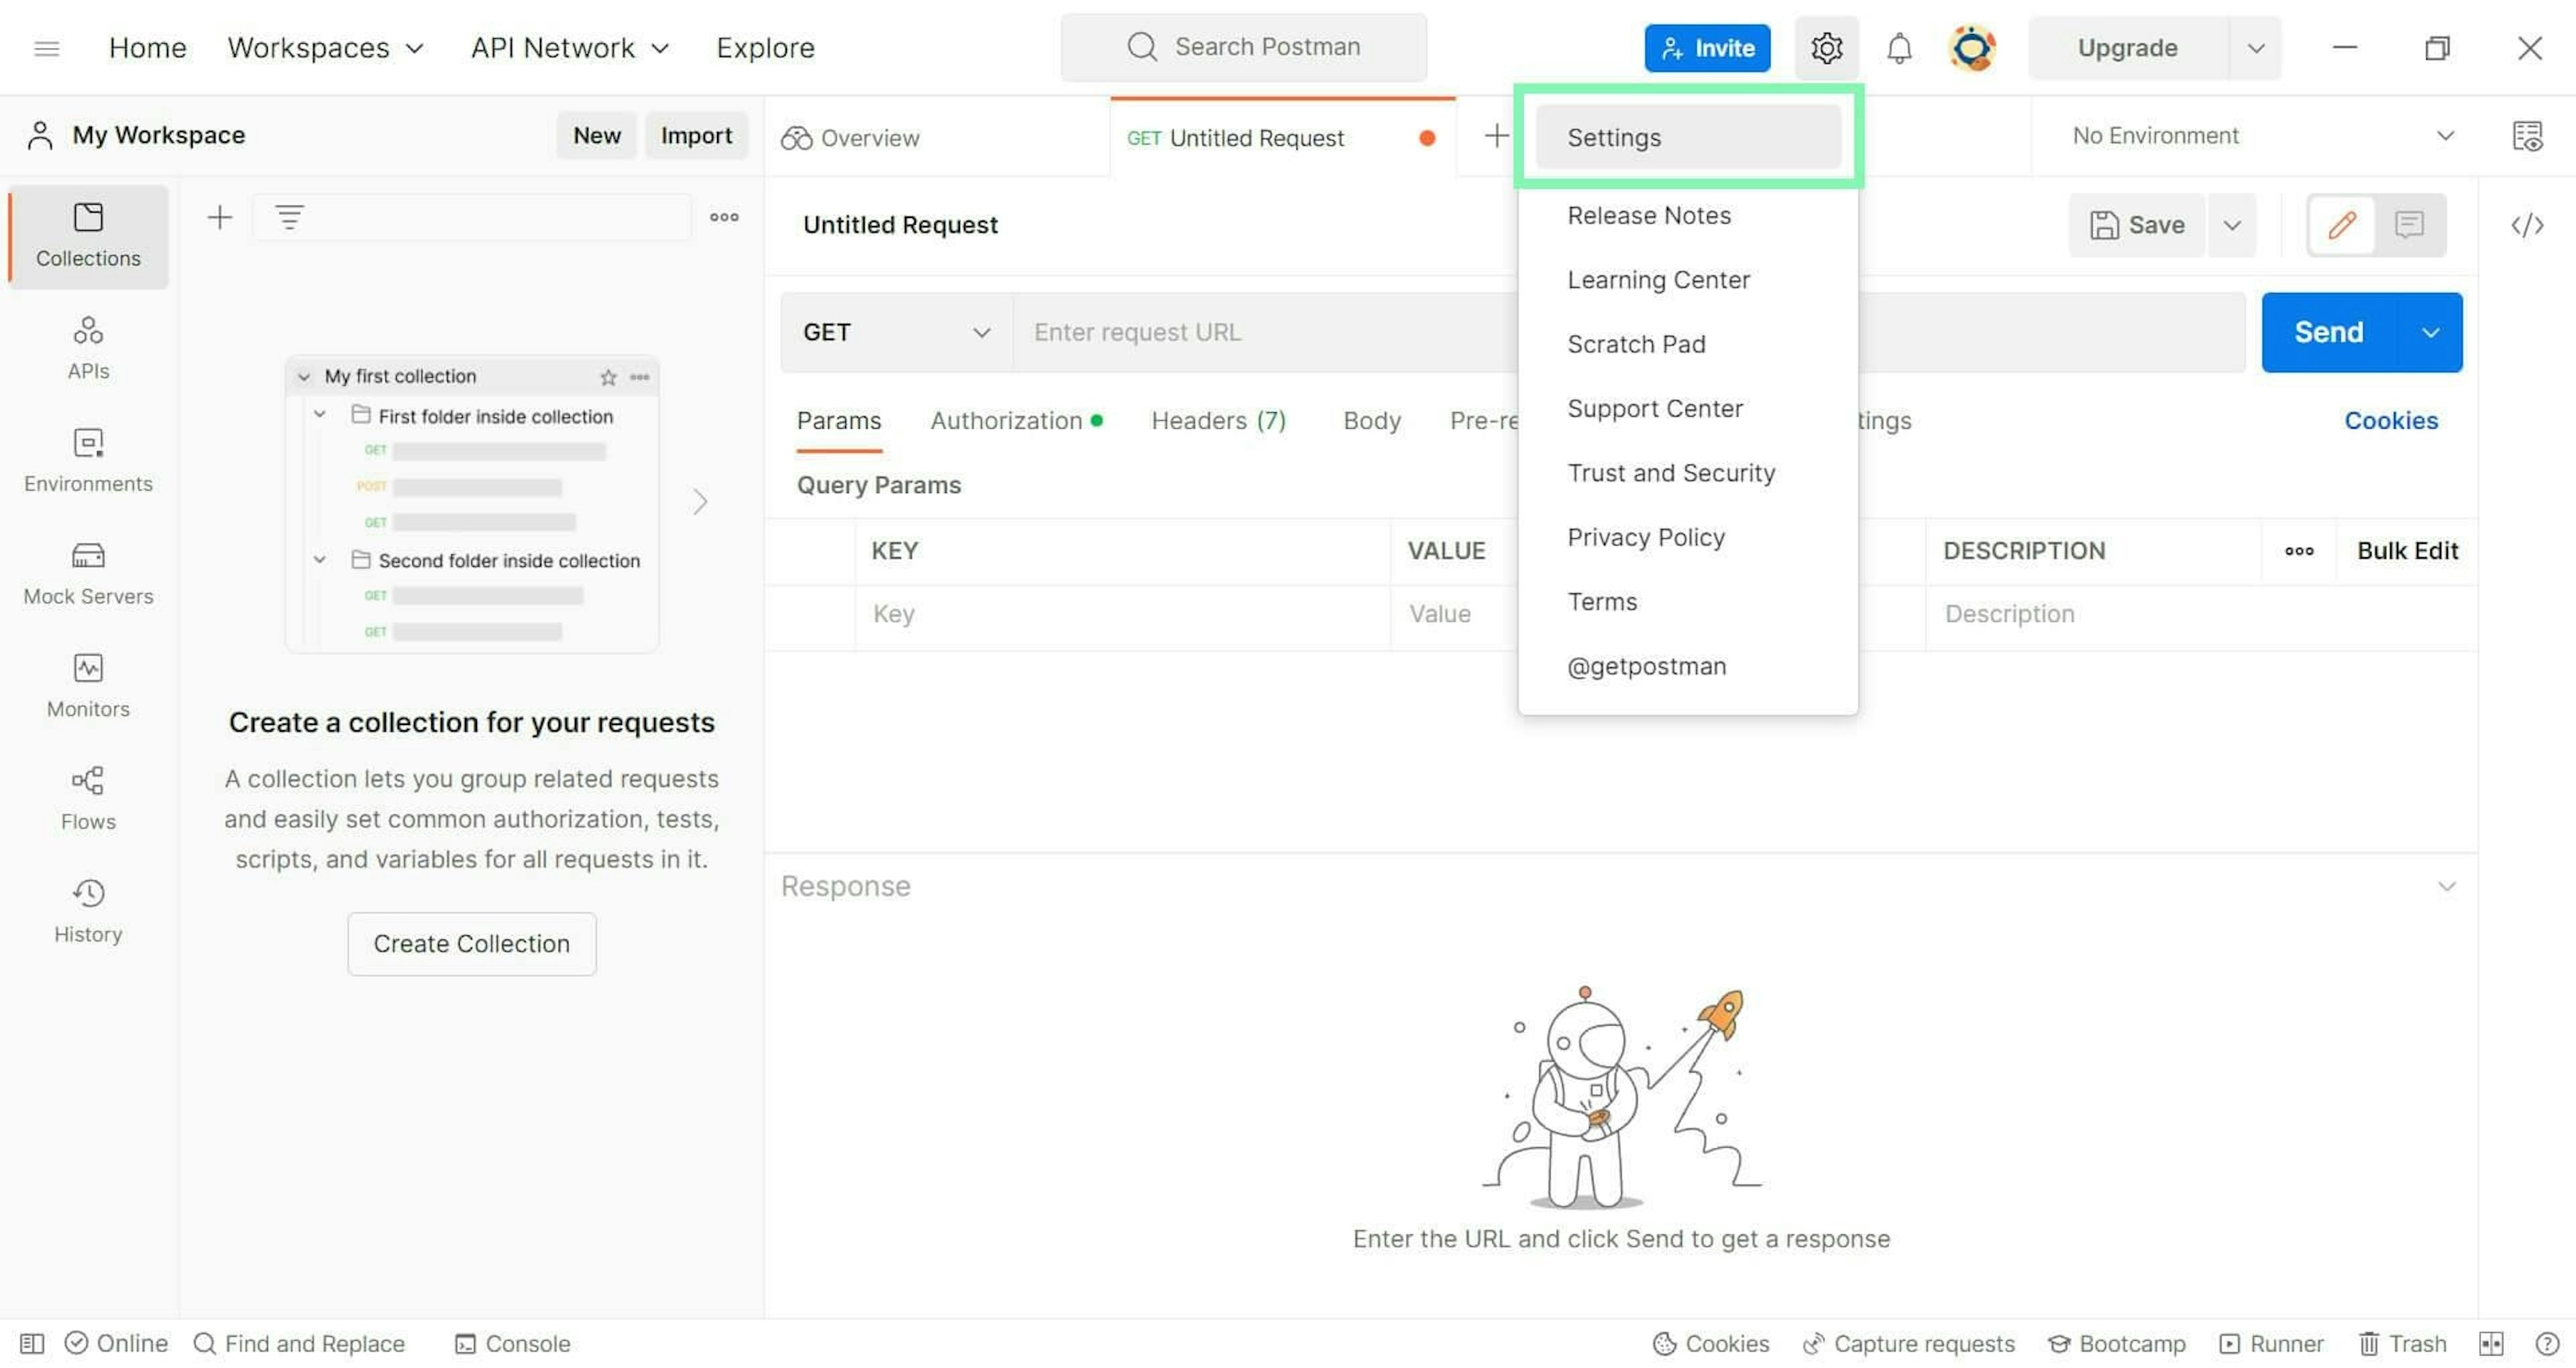Open the Environments sidebar panel
The width and height of the screenshot is (2576, 1368).
(x=88, y=461)
